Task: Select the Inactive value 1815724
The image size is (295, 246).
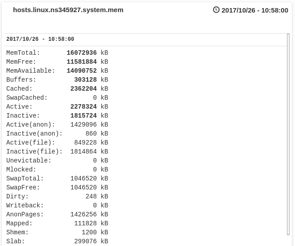Action: (84, 116)
